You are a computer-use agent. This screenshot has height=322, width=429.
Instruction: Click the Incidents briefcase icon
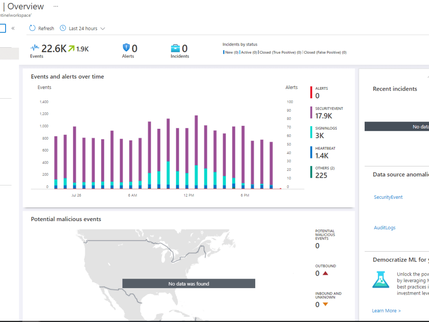(175, 47)
